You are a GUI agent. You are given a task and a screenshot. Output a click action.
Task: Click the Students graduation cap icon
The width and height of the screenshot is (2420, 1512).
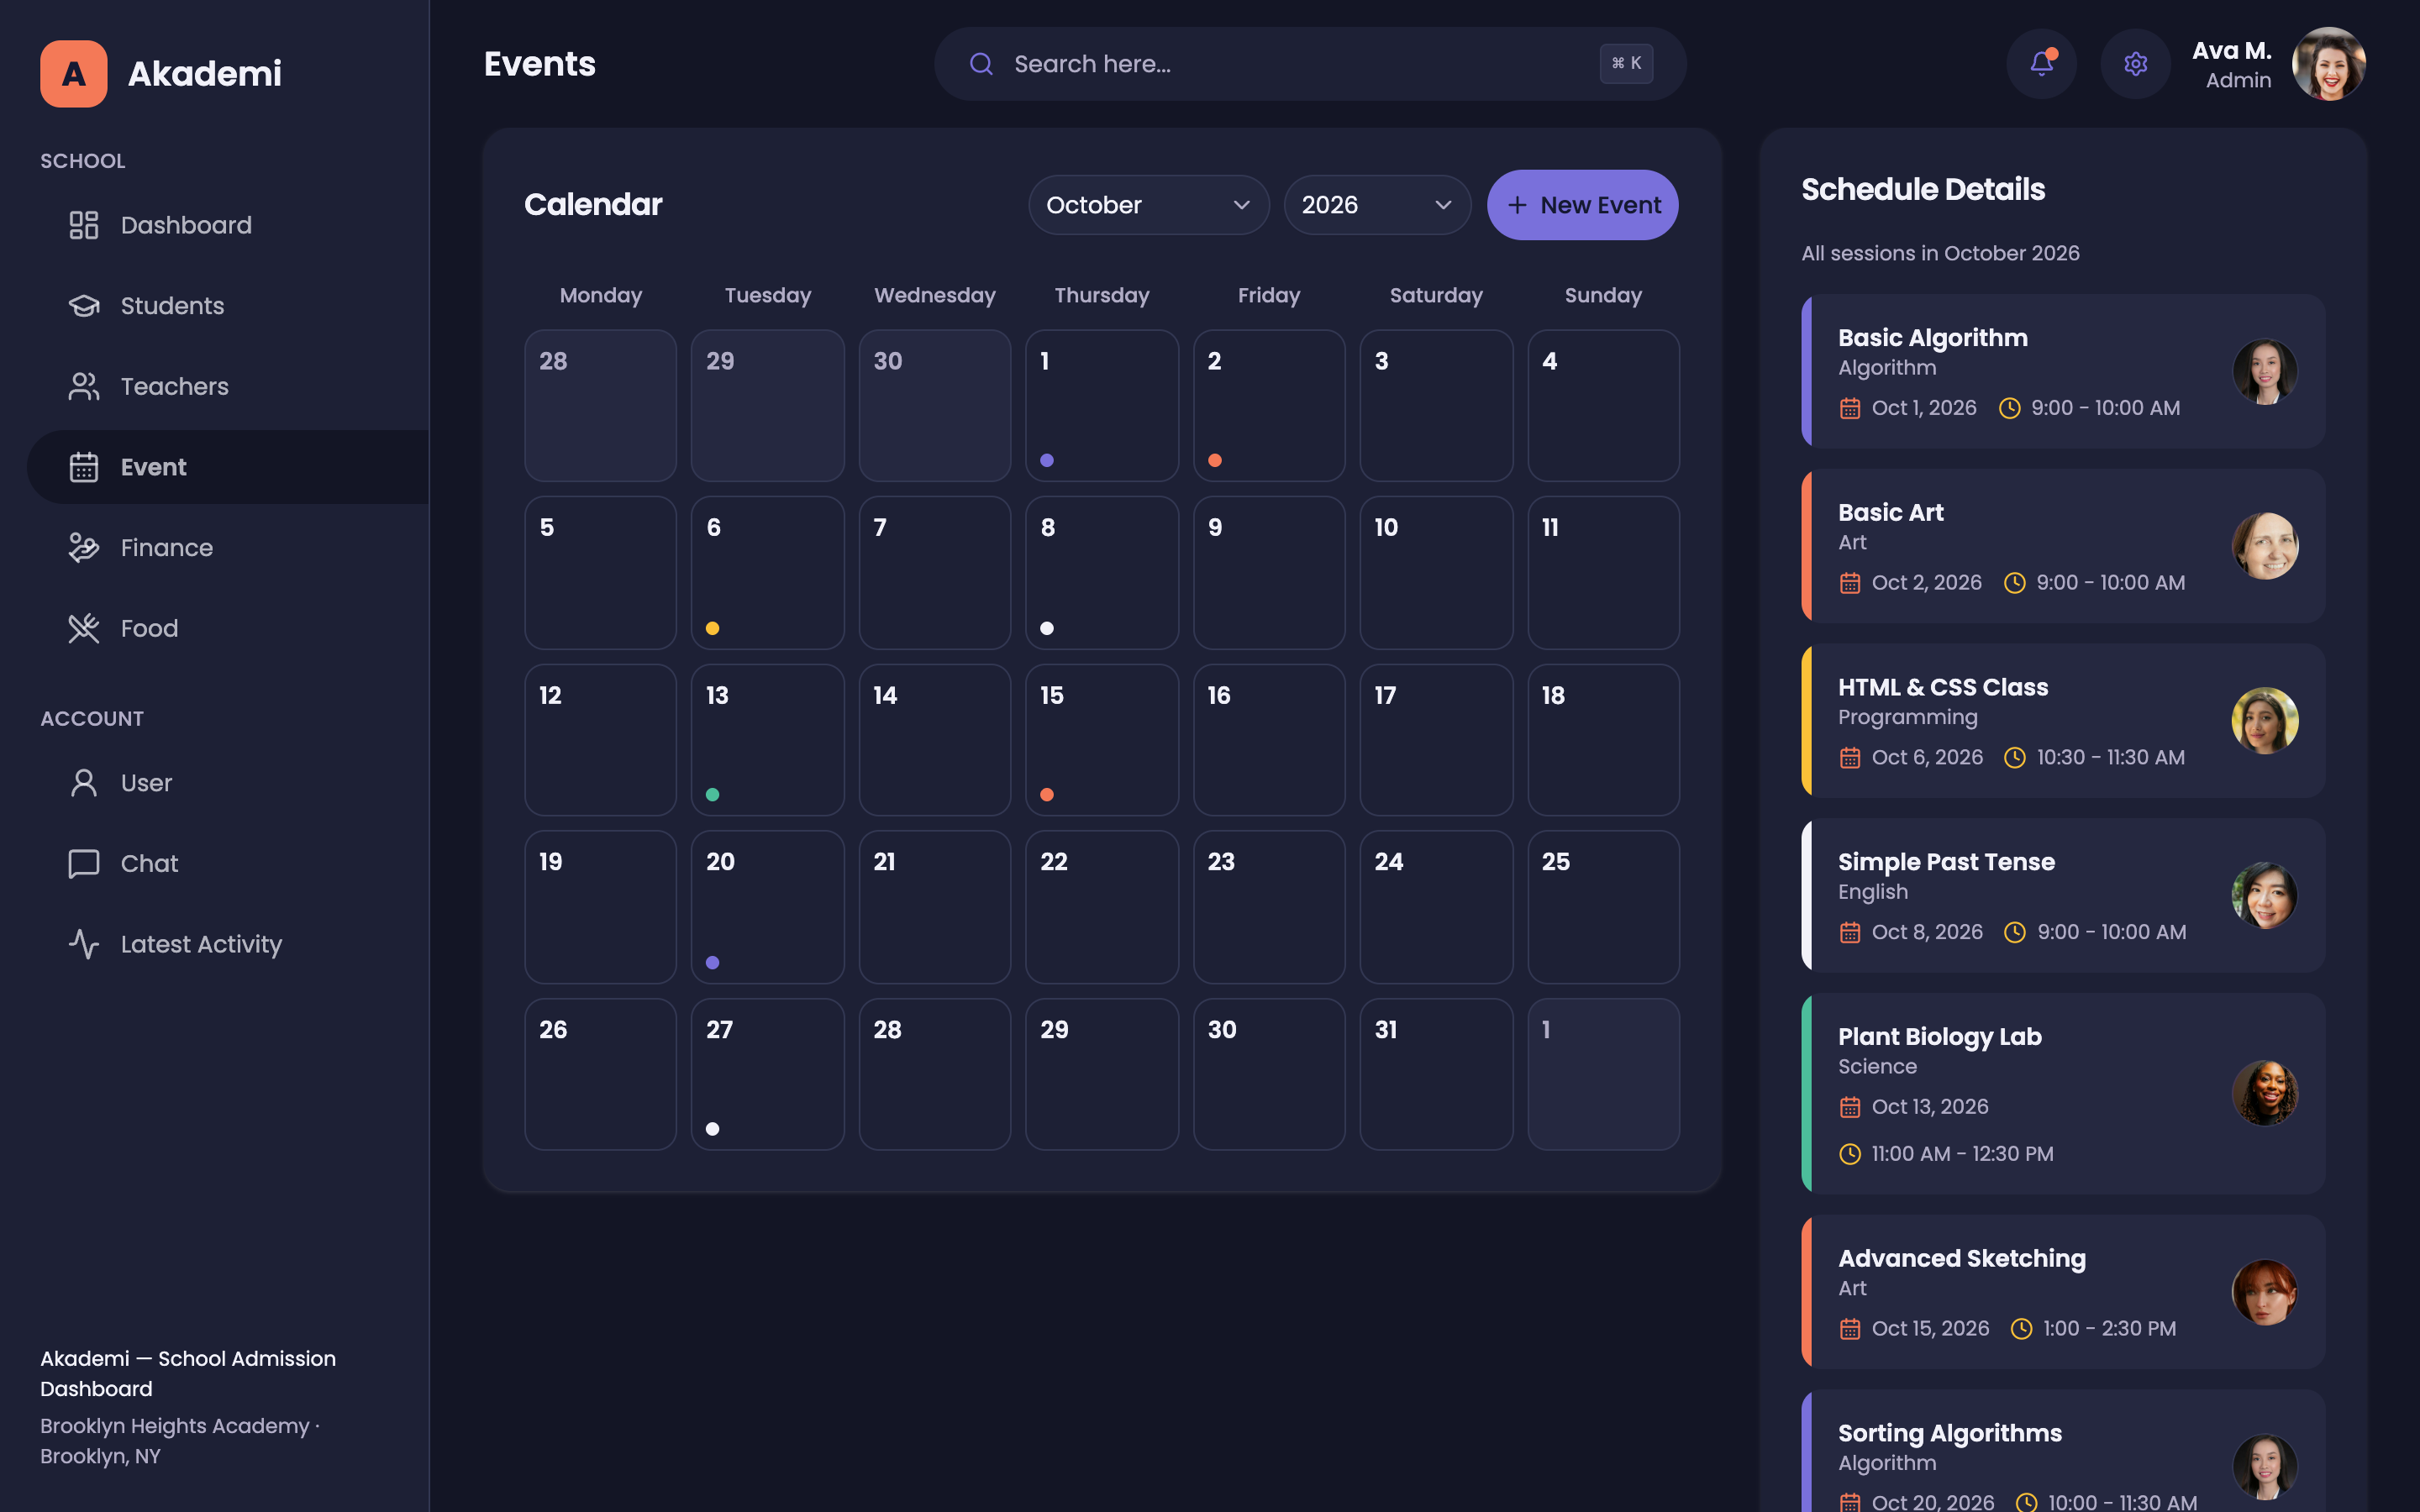pos(84,306)
